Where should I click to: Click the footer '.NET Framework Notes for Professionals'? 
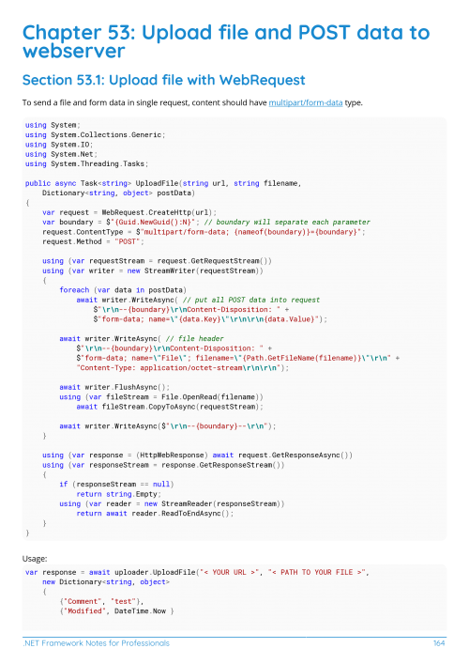(96, 642)
